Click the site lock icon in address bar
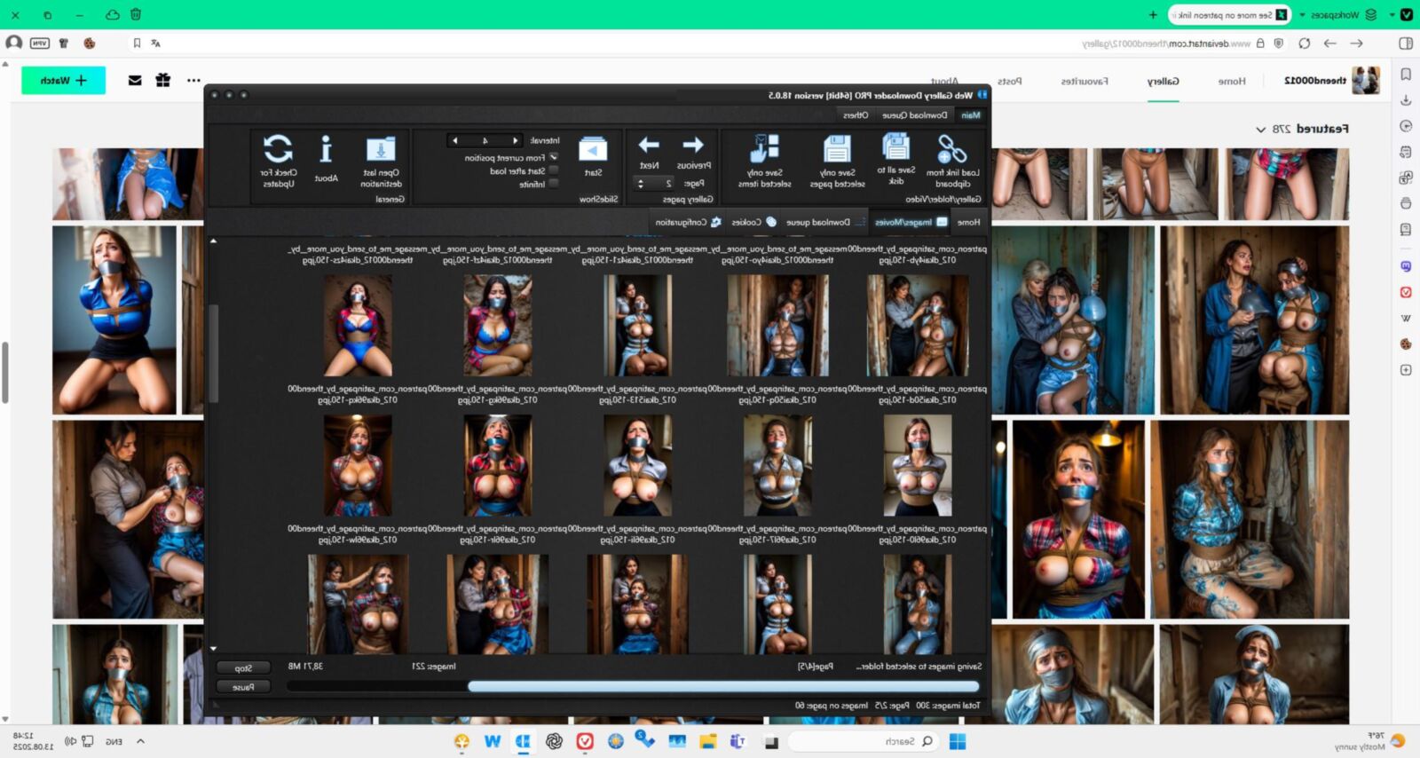Screen dimensions: 1420x758 tap(1259, 43)
